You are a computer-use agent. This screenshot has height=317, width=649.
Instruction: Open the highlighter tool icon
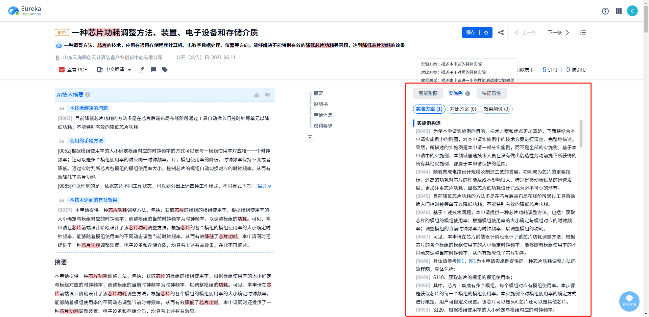point(142,70)
